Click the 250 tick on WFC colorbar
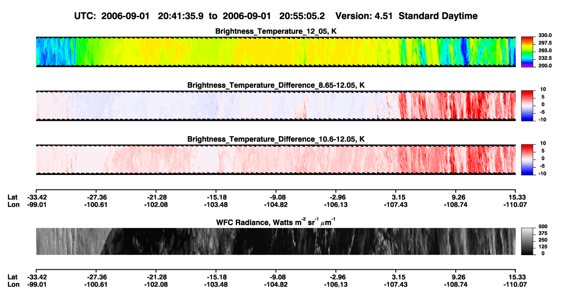 pyautogui.click(x=542, y=240)
